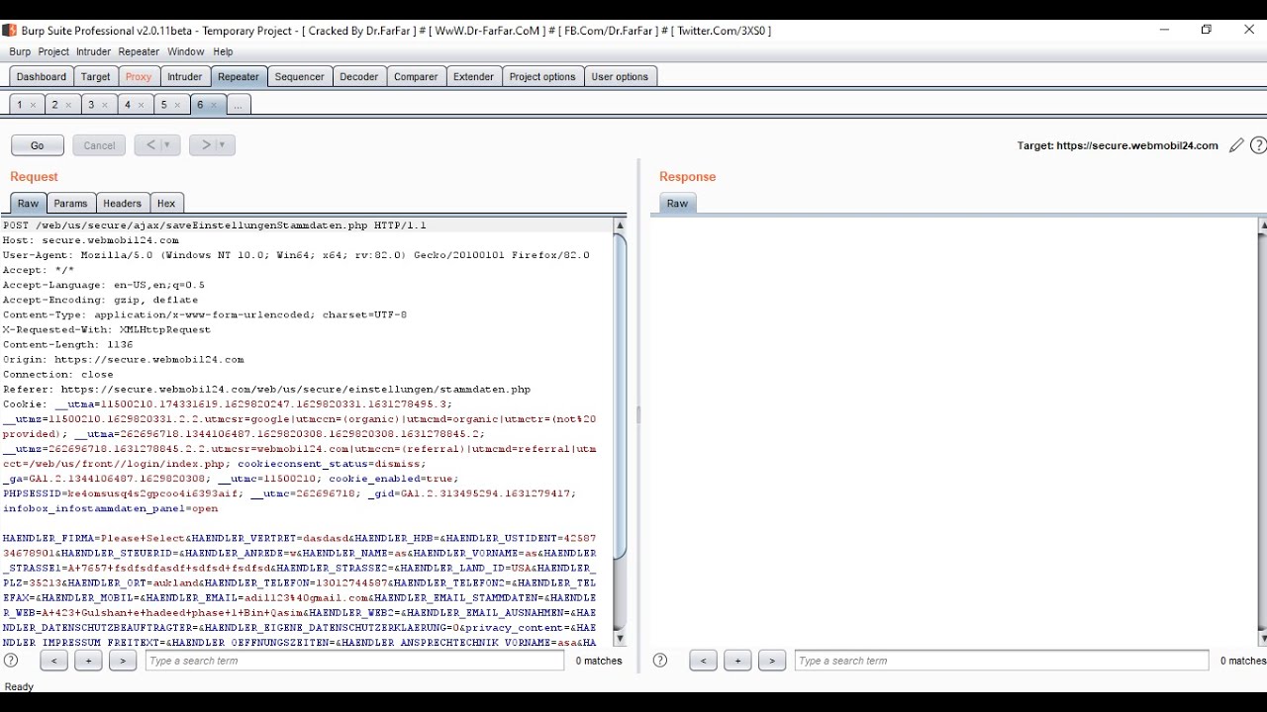Switch request view to Params
Image resolution: width=1267 pixels, height=712 pixels.
[70, 204]
